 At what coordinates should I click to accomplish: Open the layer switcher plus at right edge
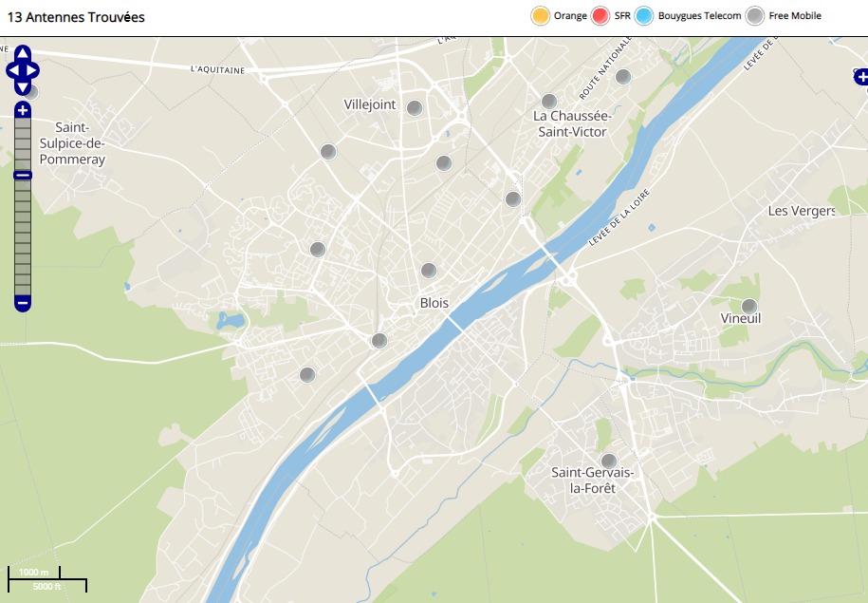coord(861,77)
